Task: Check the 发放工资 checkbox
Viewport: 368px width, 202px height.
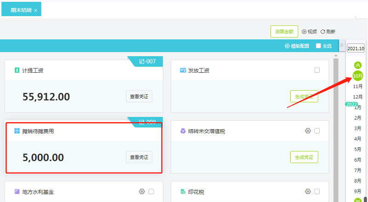Action: point(317,70)
